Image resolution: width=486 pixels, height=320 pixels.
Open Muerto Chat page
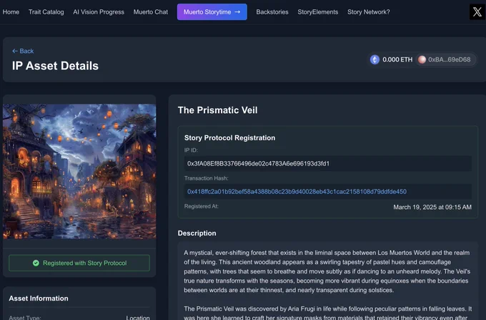[x=151, y=11]
